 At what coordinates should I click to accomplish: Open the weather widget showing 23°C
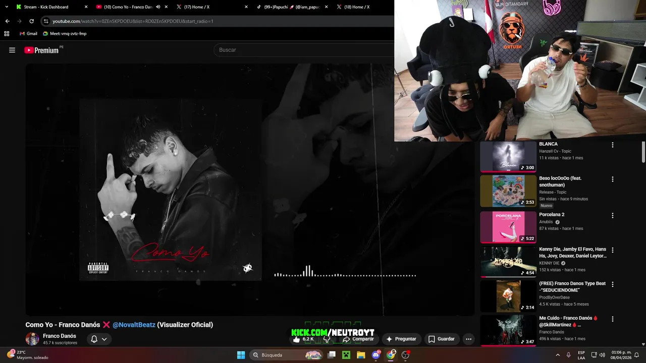28,355
